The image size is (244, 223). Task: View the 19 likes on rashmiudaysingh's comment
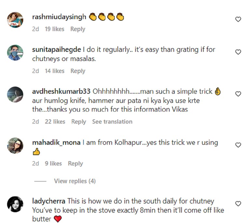click(54, 29)
